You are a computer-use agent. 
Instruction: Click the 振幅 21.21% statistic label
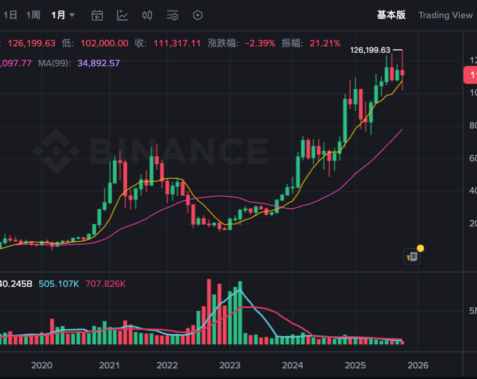pos(312,43)
